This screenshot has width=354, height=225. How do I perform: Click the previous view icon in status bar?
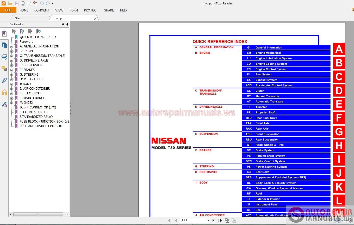coord(227,221)
